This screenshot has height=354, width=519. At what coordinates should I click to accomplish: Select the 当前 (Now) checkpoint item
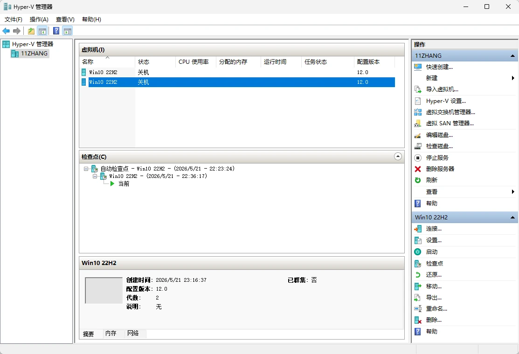tap(124, 184)
